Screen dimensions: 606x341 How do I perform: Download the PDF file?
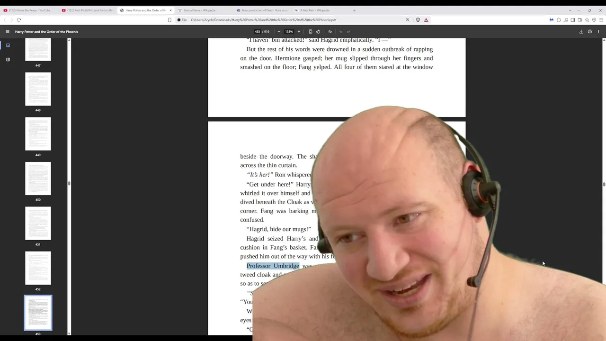pos(581,32)
